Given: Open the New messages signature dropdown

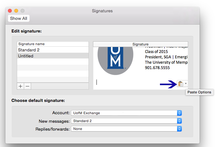Looking at the screenshot, I should 126,121.
